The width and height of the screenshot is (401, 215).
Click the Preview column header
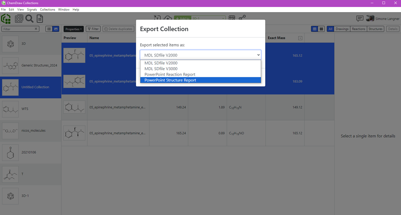point(70,38)
